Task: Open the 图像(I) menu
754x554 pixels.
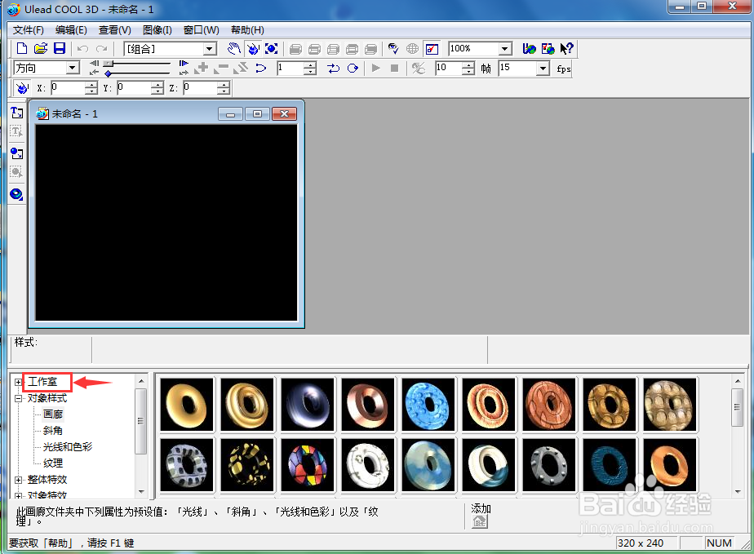Action: pos(157,30)
